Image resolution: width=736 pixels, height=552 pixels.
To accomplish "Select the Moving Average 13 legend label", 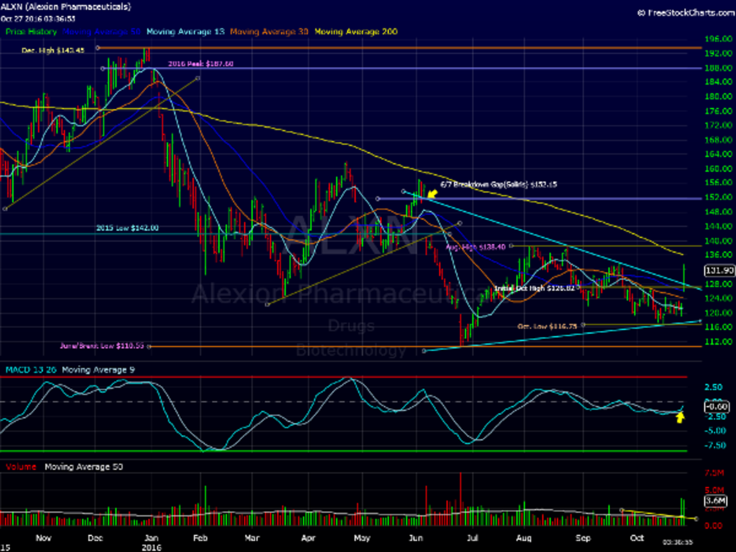I will click(x=185, y=31).
